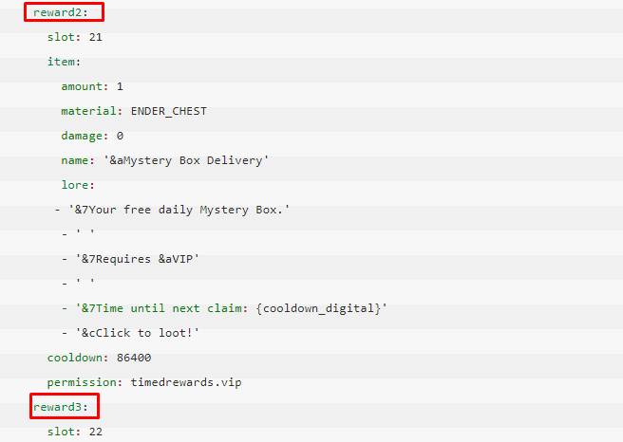Select the 'cooldown: 86400' line
This screenshot has height=442, width=623.
[100, 358]
